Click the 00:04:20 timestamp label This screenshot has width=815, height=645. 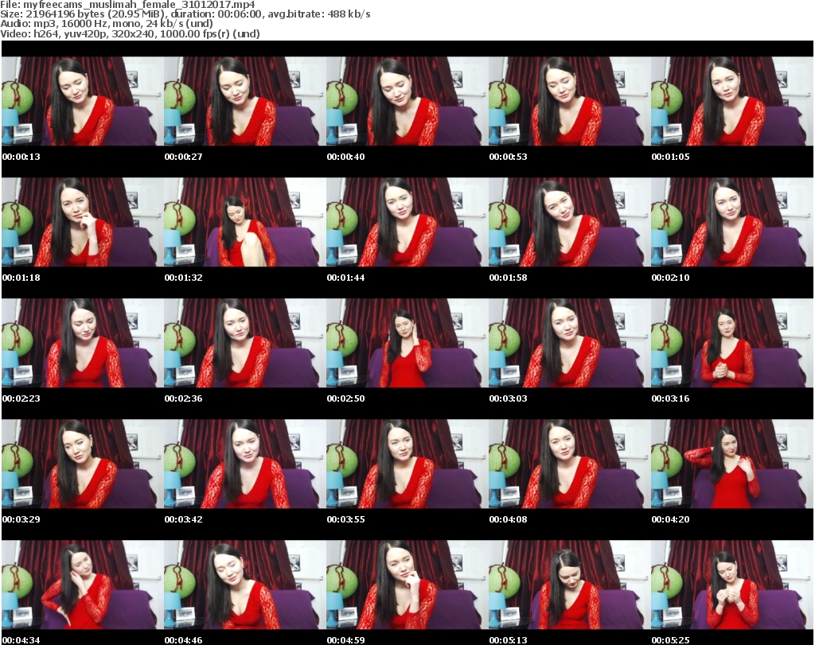coord(670,519)
